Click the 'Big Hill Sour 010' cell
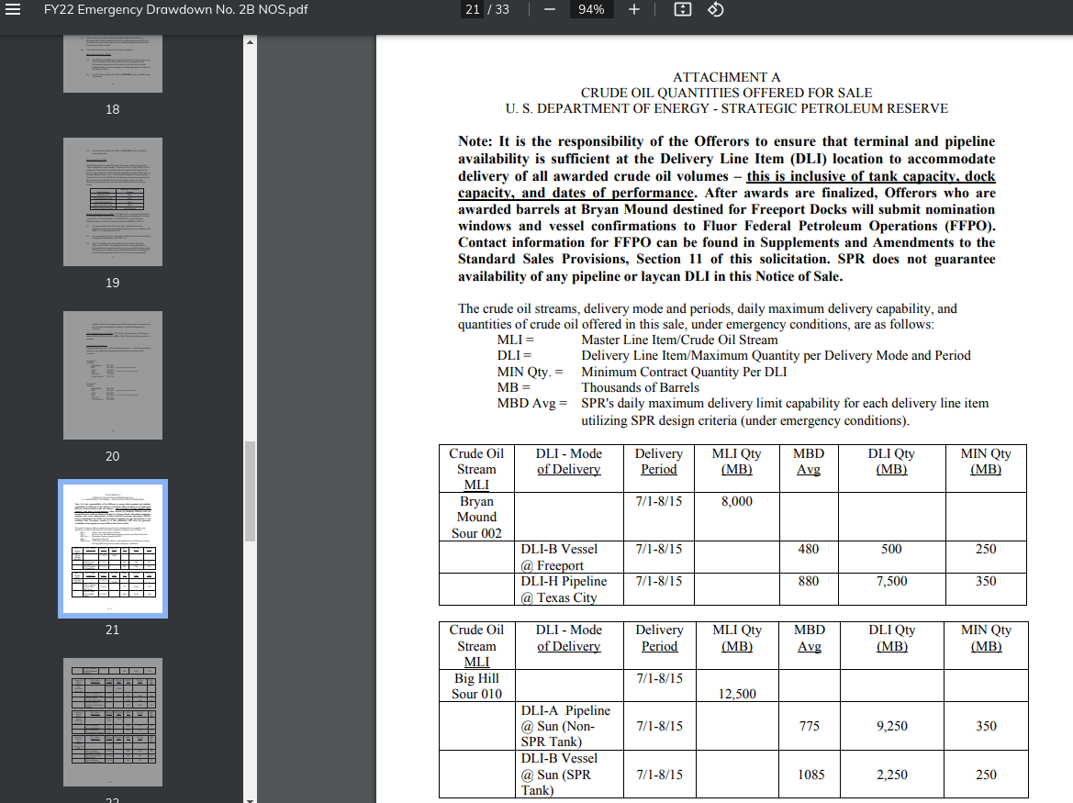 point(476,686)
